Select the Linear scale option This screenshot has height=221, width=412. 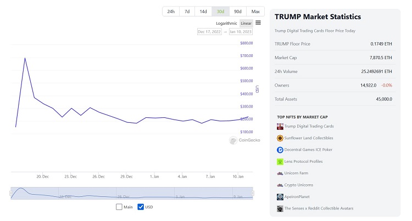pyautogui.click(x=246, y=24)
